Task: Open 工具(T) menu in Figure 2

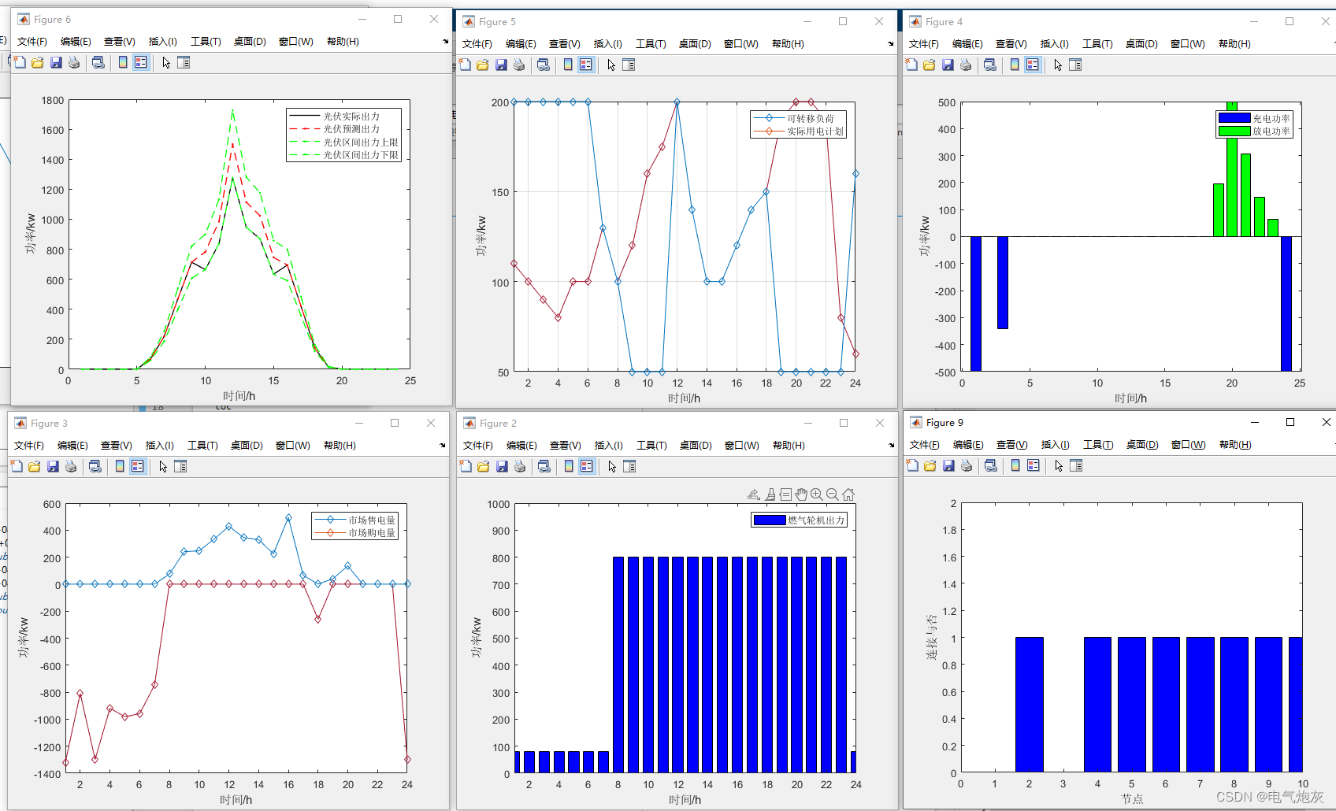Action: (x=651, y=446)
